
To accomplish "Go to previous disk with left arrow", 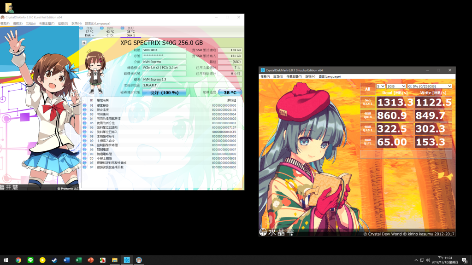I will pos(84,43).
